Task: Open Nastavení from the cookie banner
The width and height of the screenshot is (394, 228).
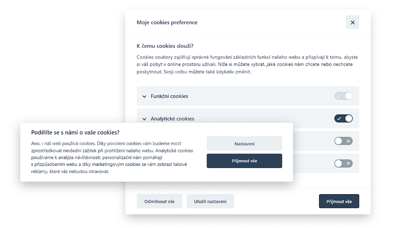Action: (244, 144)
